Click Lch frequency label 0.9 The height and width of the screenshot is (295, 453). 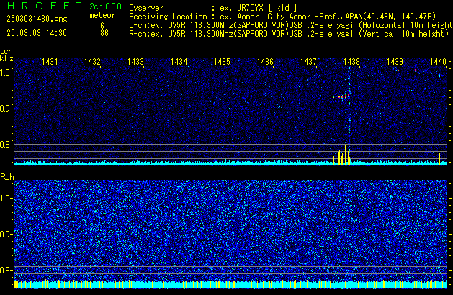tap(5, 109)
